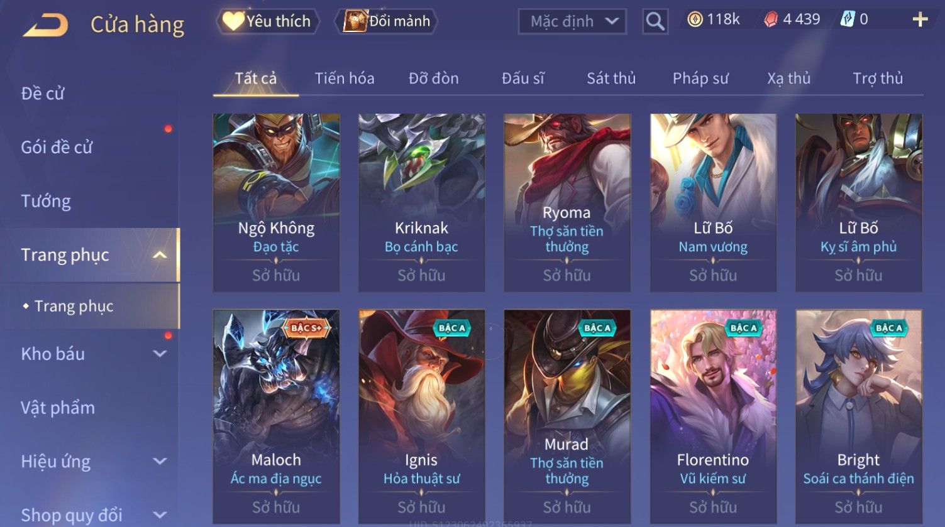The image size is (945, 527).
Task: Tap the blue voucher currency icon
Action: click(x=848, y=20)
